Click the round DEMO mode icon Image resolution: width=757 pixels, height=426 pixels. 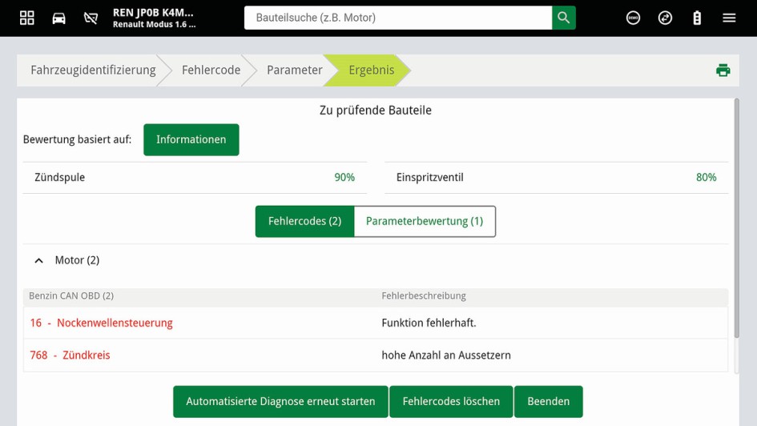tap(633, 18)
